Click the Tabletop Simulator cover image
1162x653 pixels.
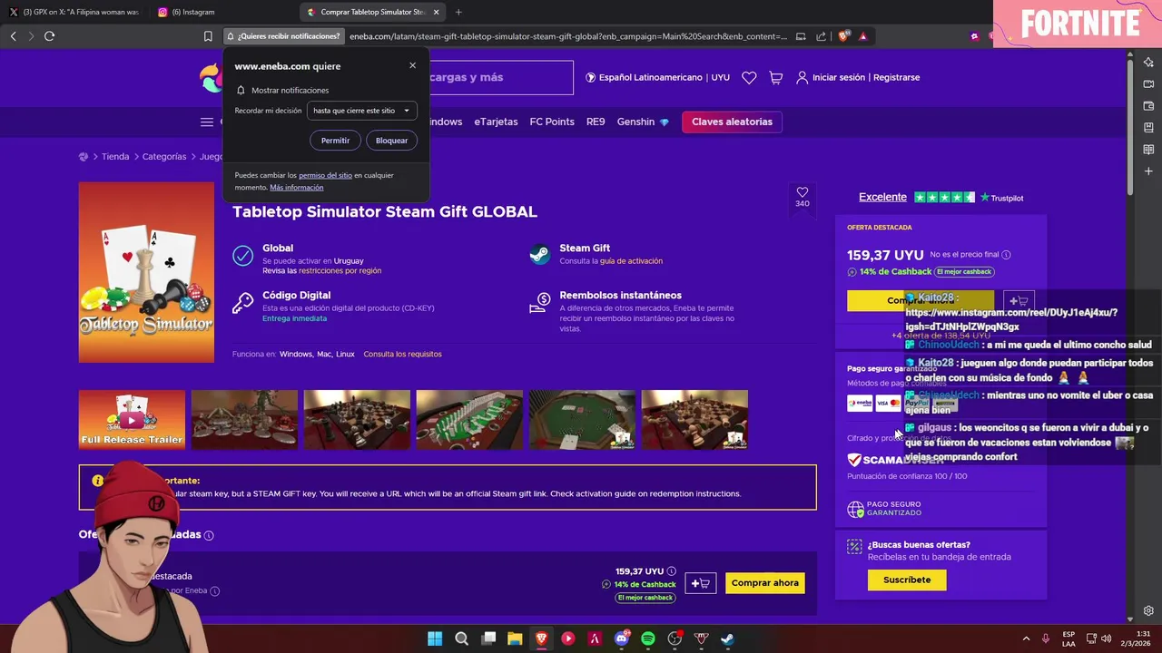tap(146, 272)
